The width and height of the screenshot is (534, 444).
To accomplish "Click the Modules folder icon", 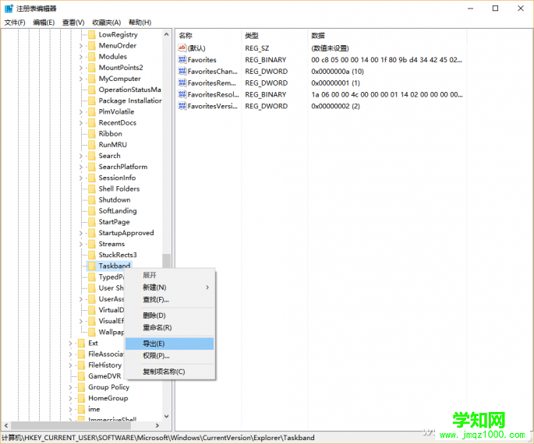I will [x=92, y=57].
